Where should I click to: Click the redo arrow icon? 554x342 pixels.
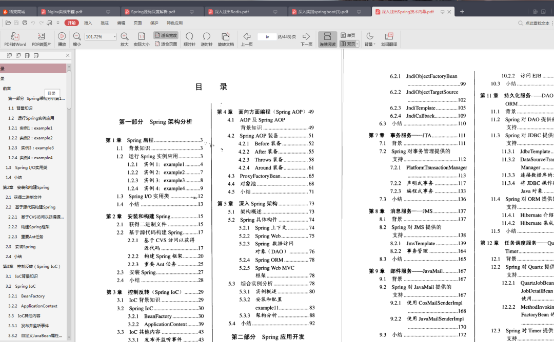tap(41, 23)
